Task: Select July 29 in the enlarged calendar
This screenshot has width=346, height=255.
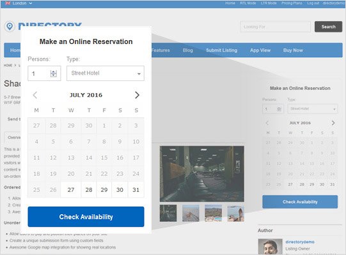Action: (x=104, y=189)
